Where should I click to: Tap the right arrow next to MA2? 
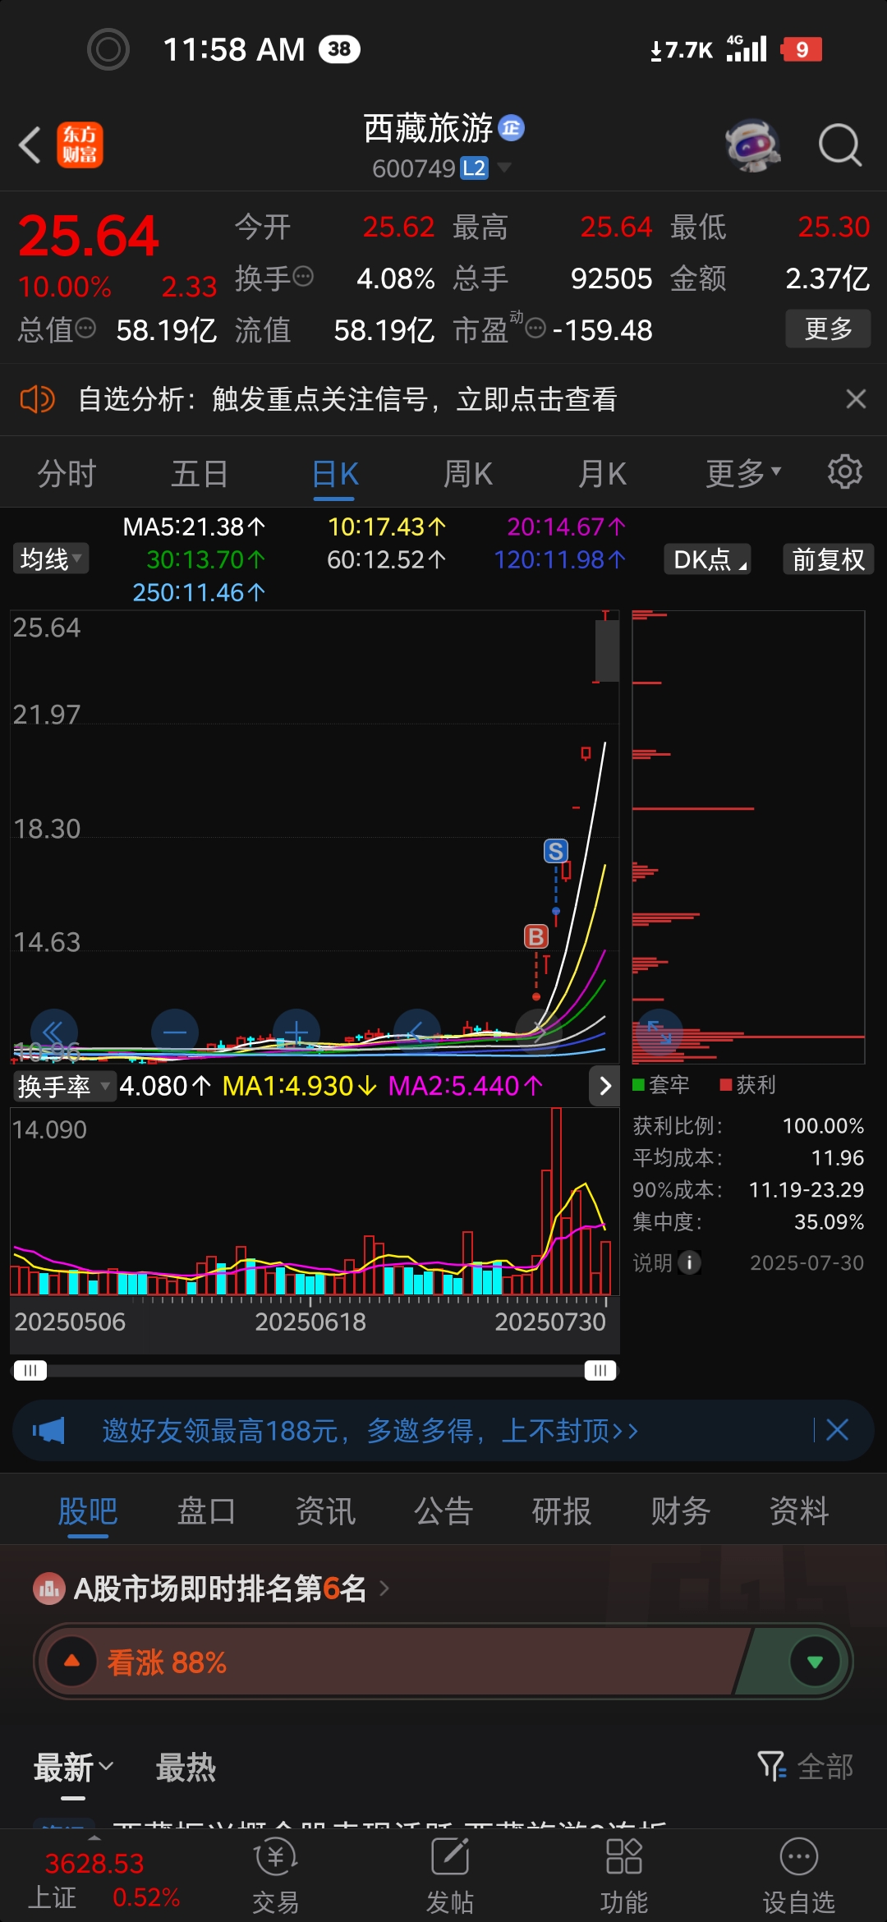pos(605,1086)
